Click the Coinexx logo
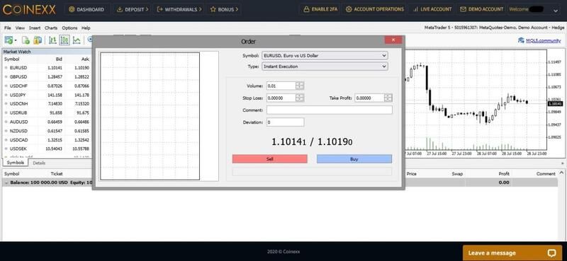Viewport: 567px width, 261px height. 29,10
